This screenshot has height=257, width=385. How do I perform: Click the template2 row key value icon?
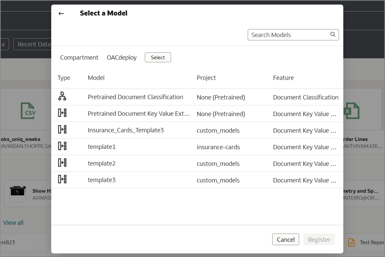(62, 163)
